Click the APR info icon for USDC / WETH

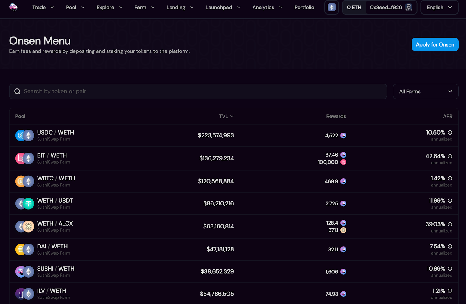click(450, 133)
